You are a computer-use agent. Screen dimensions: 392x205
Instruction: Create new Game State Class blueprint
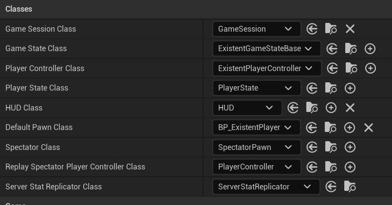(x=370, y=49)
